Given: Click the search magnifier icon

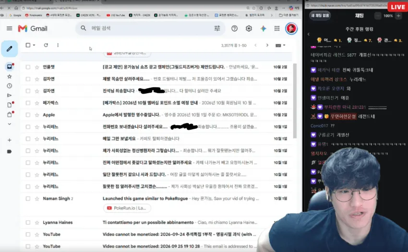Looking at the screenshot, I should [83, 28].
